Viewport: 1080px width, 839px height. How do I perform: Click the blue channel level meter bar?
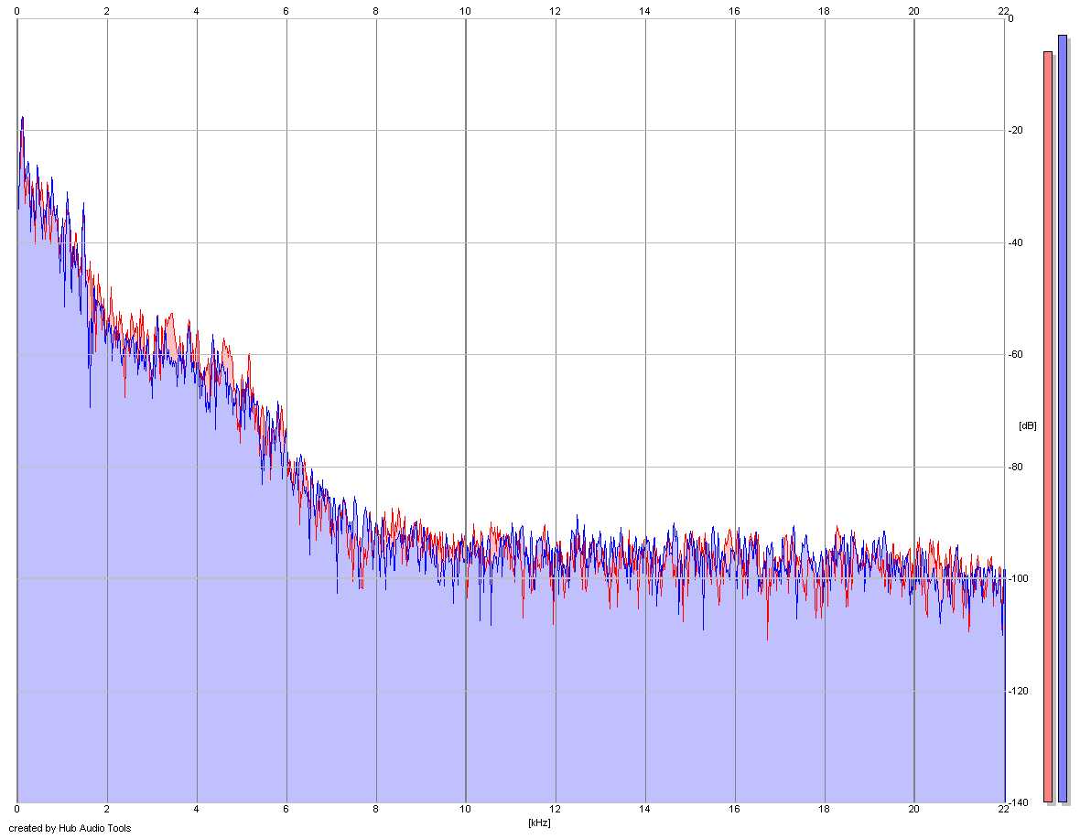[1062, 418]
